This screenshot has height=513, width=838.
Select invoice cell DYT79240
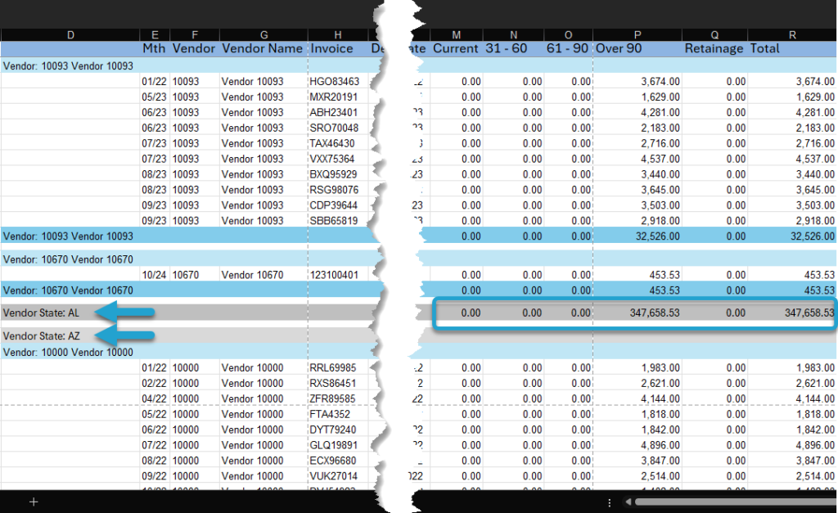(x=338, y=430)
